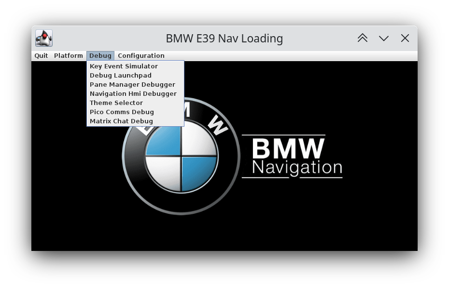Choose Theme Selector from Debug menu
449x288 pixels.
(x=135, y=103)
